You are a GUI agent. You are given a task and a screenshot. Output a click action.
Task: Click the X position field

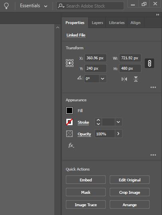click(95, 58)
